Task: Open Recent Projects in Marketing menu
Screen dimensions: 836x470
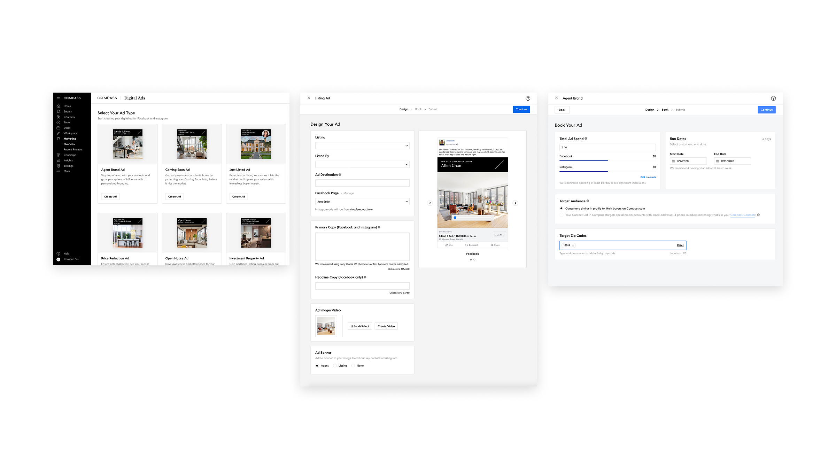Action: [x=73, y=150]
